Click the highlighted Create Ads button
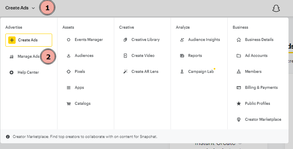293x149 pixels. point(29,40)
